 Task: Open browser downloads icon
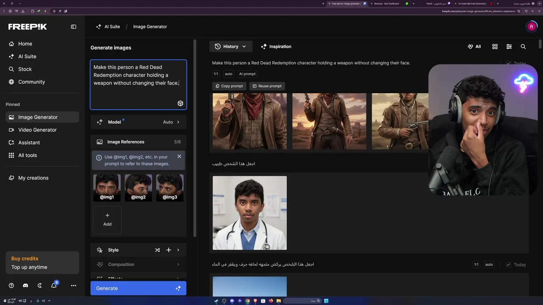[23, 11]
